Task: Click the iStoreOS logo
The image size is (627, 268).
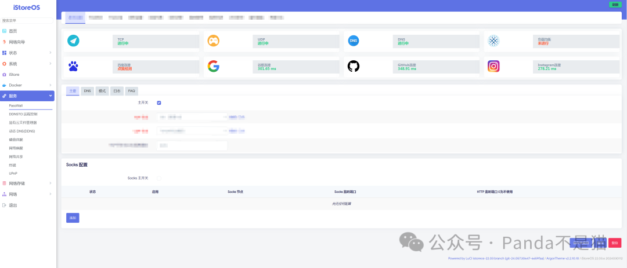Action: tap(27, 8)
